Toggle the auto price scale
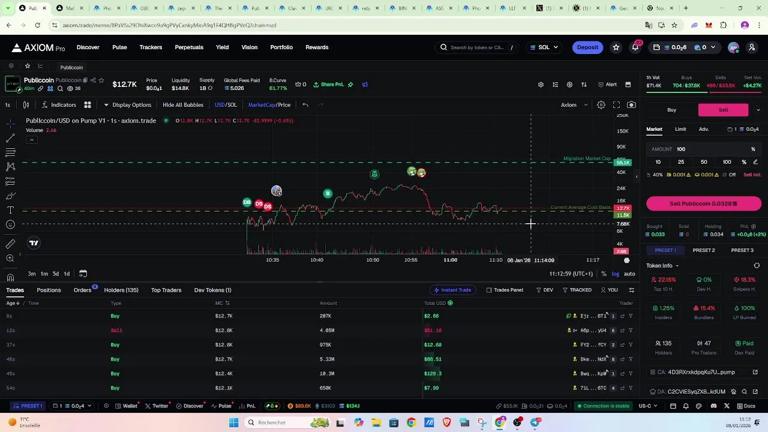The width and height of the screenshot is (768, 432). [x=629, y=274]
